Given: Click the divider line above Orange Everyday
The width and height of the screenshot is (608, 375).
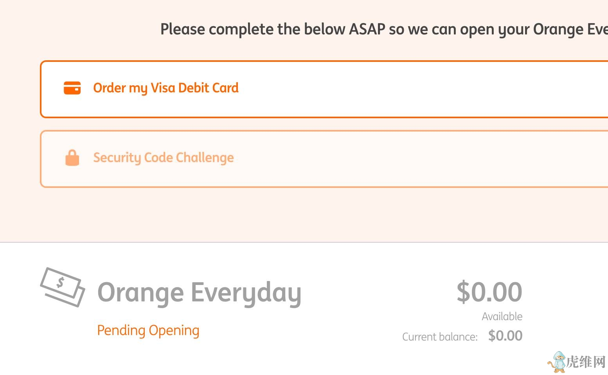Looking at the screenshot, I should [x=304, y=242].
